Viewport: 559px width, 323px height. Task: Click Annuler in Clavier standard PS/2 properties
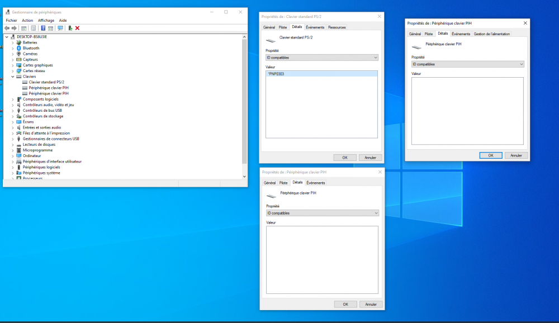pos(371,158)
